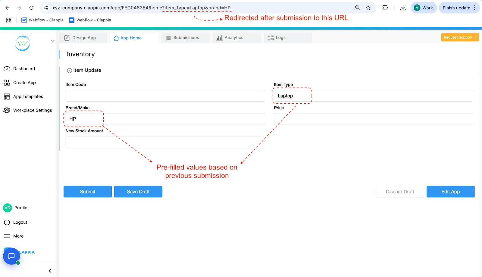Click the Design App pencil icon
The width and height of the screenshot is (482, 277).
[67, 38]
